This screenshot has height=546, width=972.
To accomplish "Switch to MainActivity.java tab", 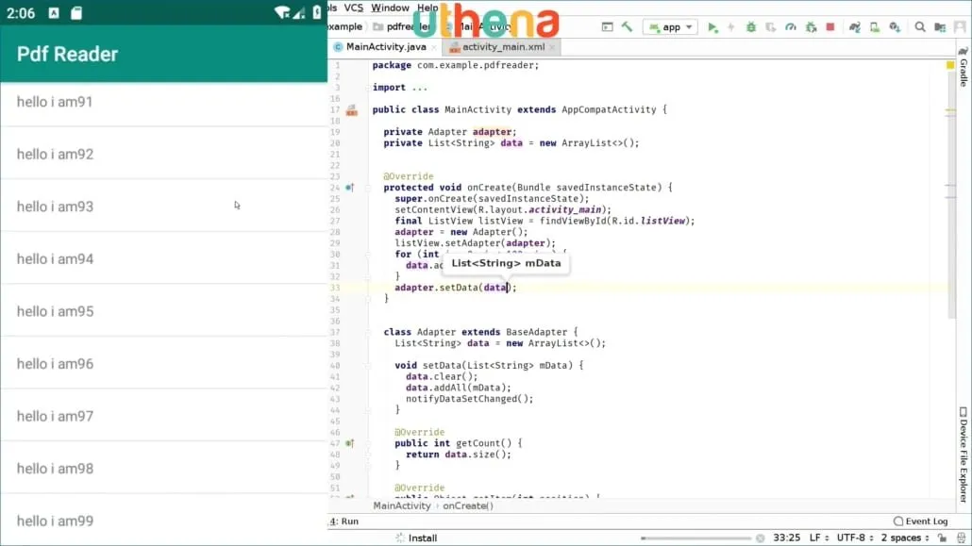I will click(x=386, y=47).
